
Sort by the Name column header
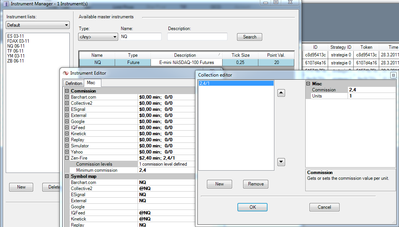click(97, 55)
